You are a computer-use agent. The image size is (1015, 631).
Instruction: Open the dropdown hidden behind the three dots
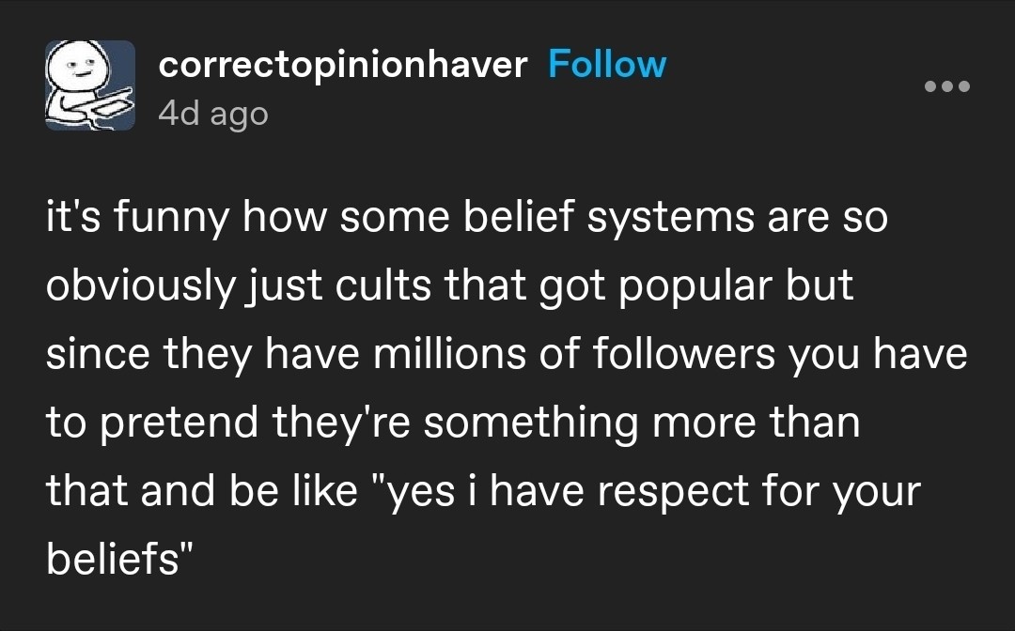(x=948, y=85)
